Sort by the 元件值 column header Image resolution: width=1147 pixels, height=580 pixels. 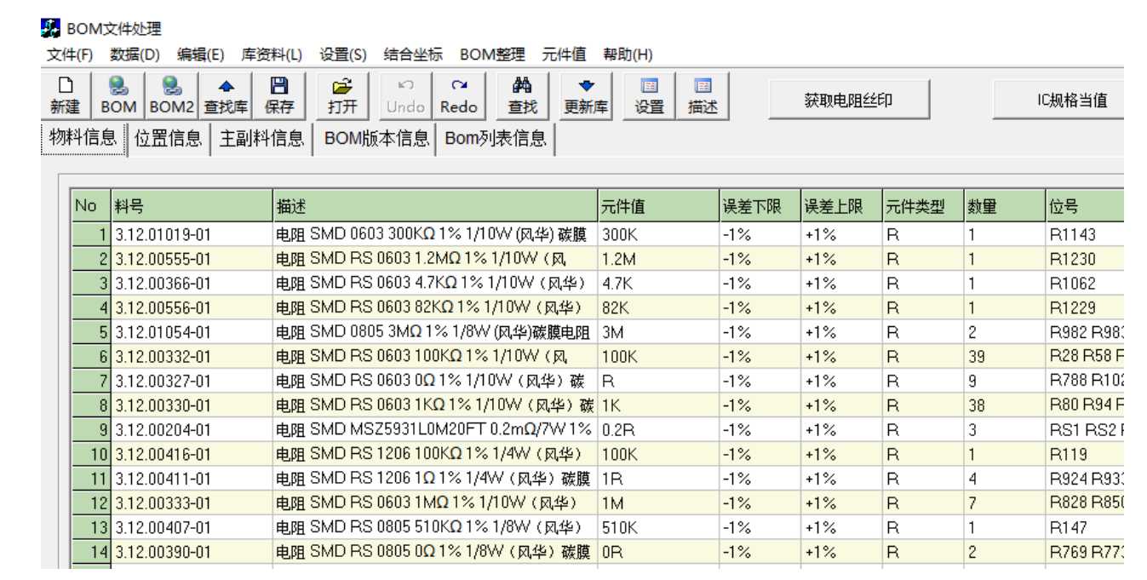658,206
